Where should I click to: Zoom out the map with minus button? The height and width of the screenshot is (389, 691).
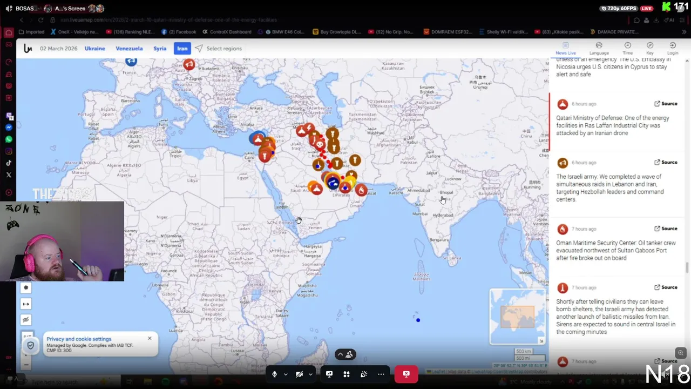point(26,365)
